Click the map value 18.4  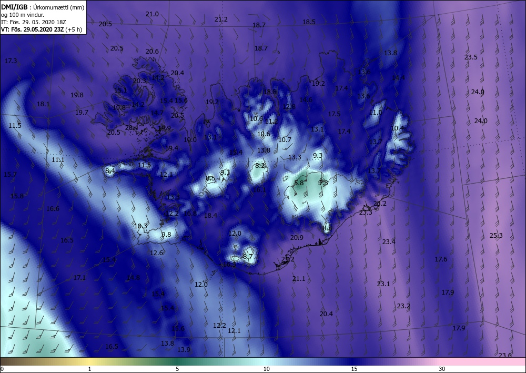click(211, 215)
